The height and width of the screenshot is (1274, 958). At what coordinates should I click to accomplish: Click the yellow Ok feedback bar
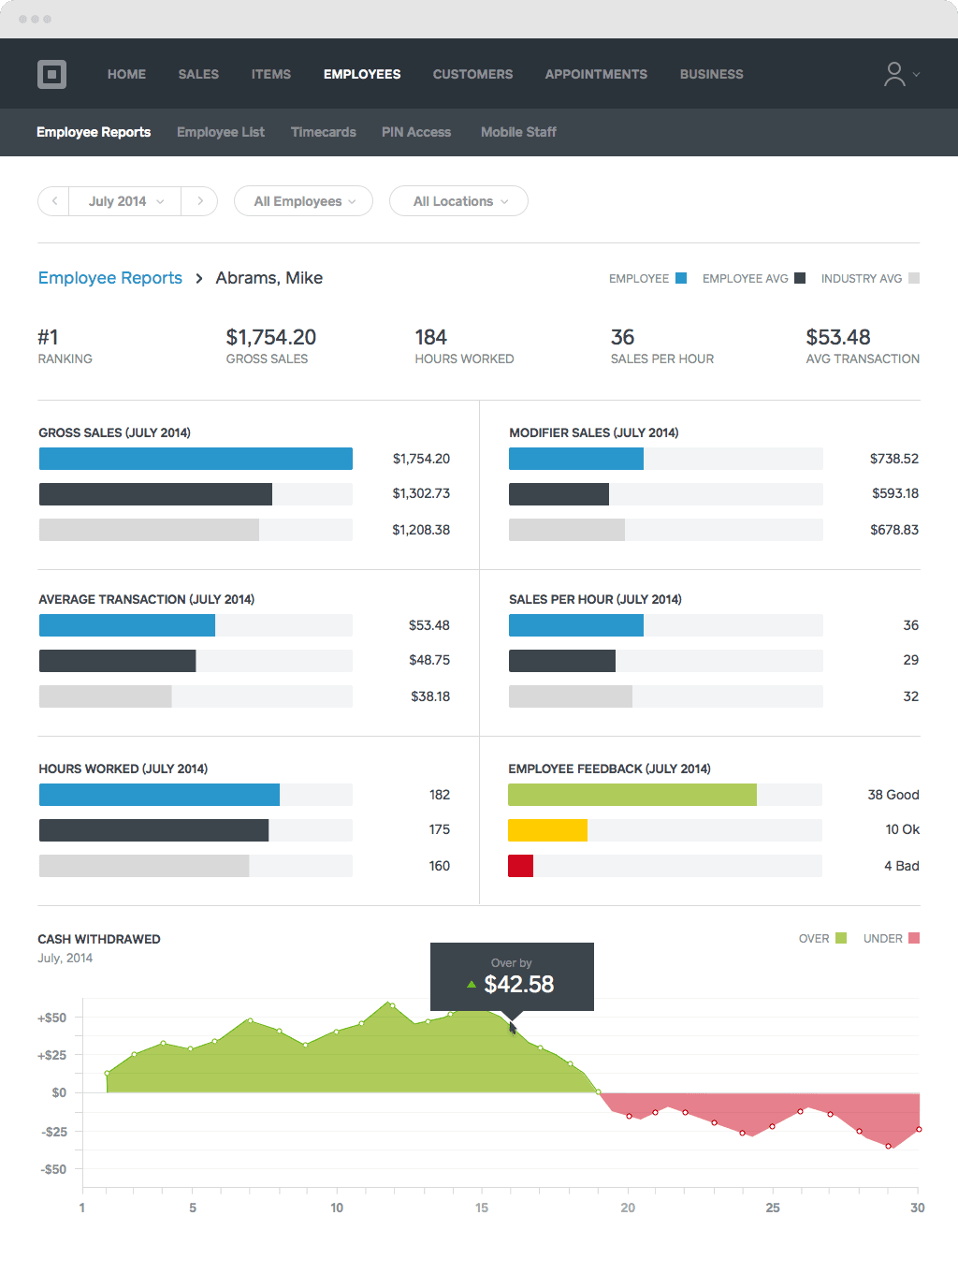click(x=547, y=829)
